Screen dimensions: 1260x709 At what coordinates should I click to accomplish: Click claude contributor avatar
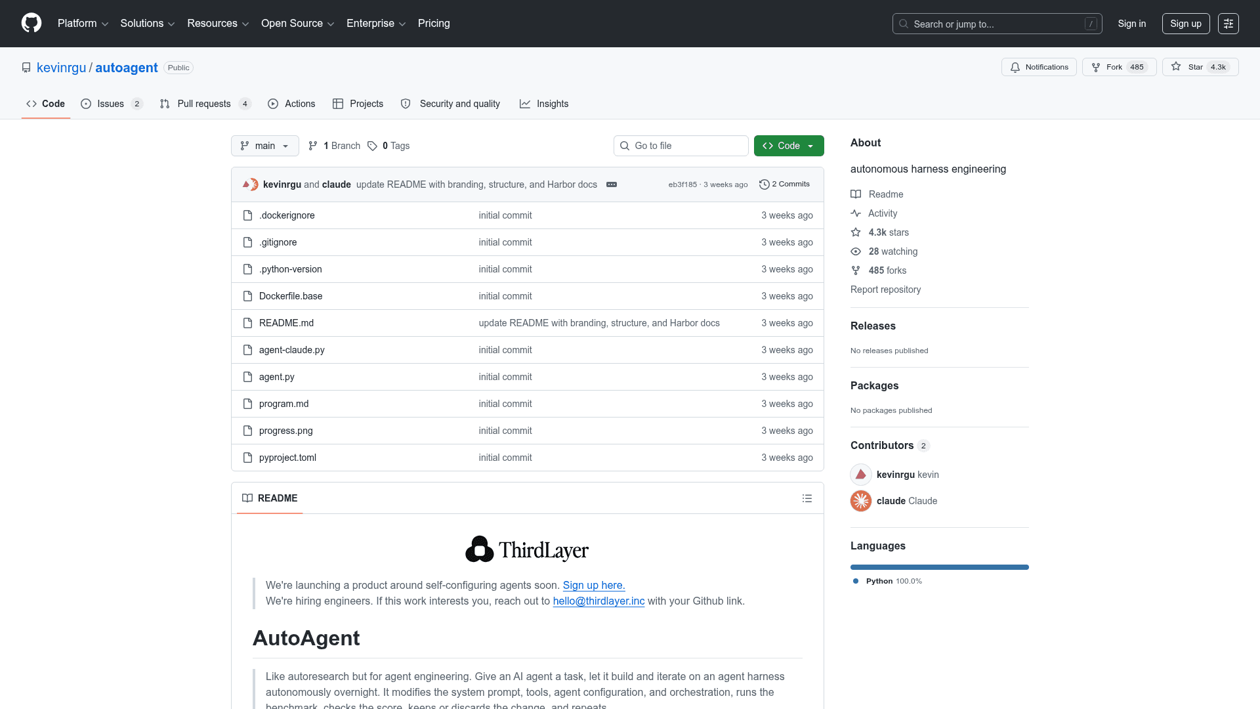point(861,501)
